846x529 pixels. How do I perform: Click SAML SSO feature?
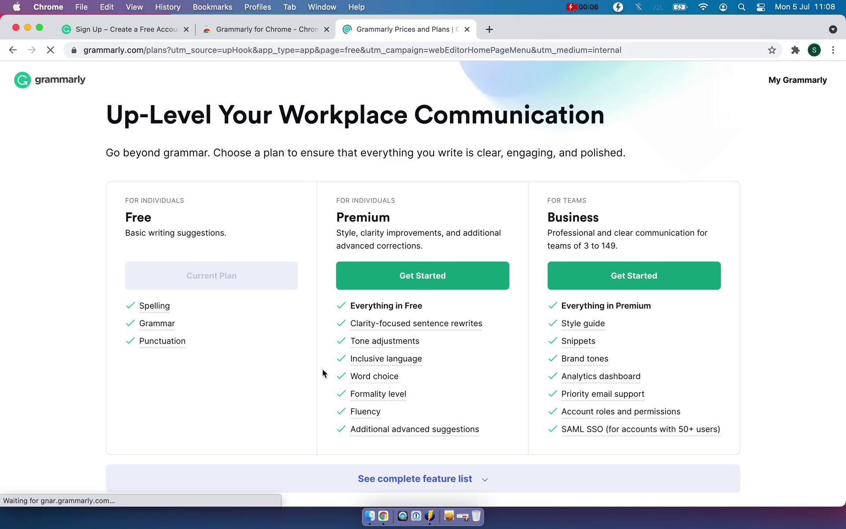click(641, 429)
